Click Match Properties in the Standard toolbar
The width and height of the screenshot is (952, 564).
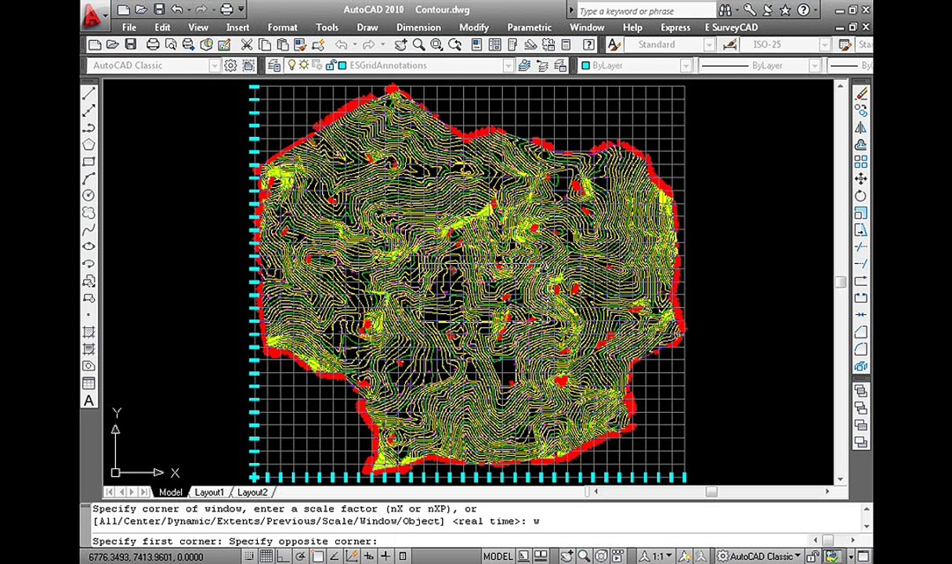tap(300, 45)
